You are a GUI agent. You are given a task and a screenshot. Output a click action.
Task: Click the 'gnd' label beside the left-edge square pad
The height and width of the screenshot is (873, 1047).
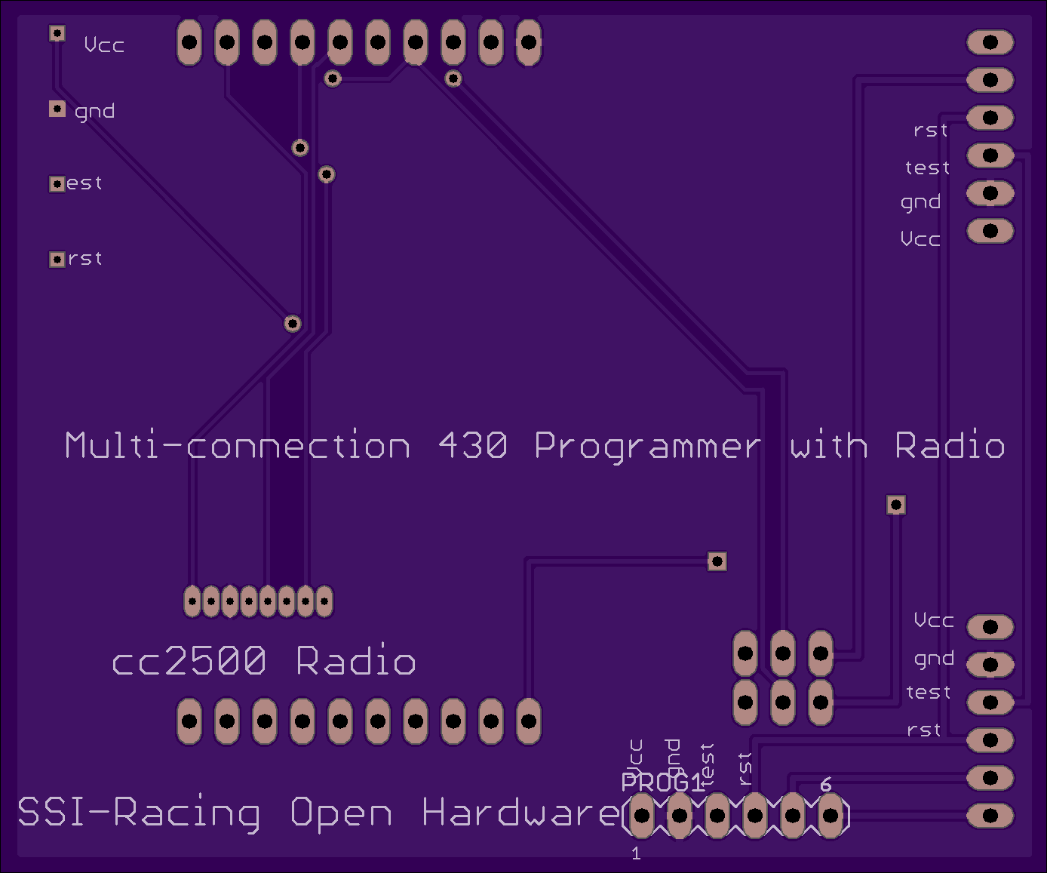point(95,112)
